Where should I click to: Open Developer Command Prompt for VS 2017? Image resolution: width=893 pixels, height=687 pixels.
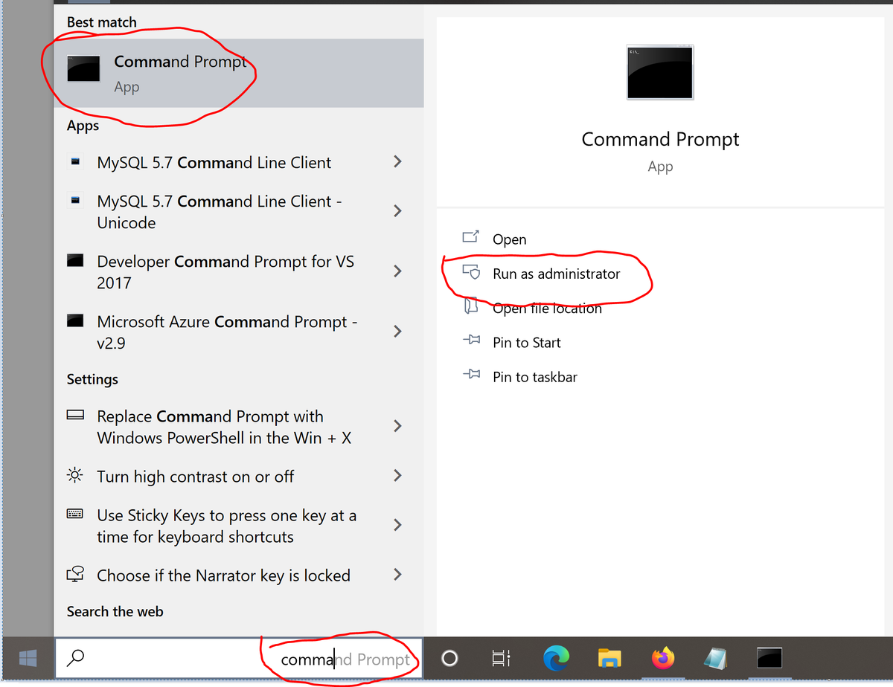(x=225, y=272)
